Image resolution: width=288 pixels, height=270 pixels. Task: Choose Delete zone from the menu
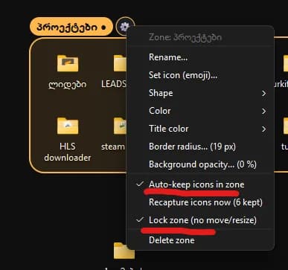point(200,240)
